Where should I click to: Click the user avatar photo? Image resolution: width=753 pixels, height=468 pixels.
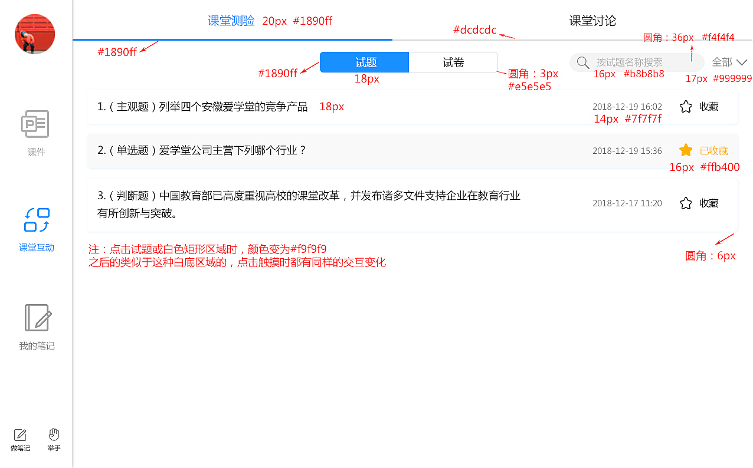pos(34,34)
